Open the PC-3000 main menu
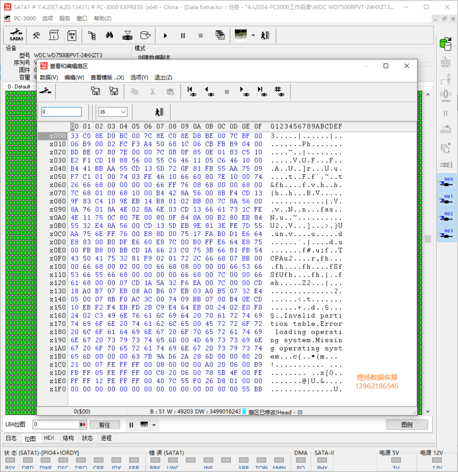Screen dimensions: 458x472 click(25, 18)
